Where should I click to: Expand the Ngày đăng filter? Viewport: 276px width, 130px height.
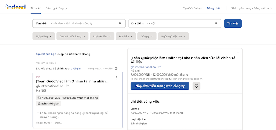(44, 36)
